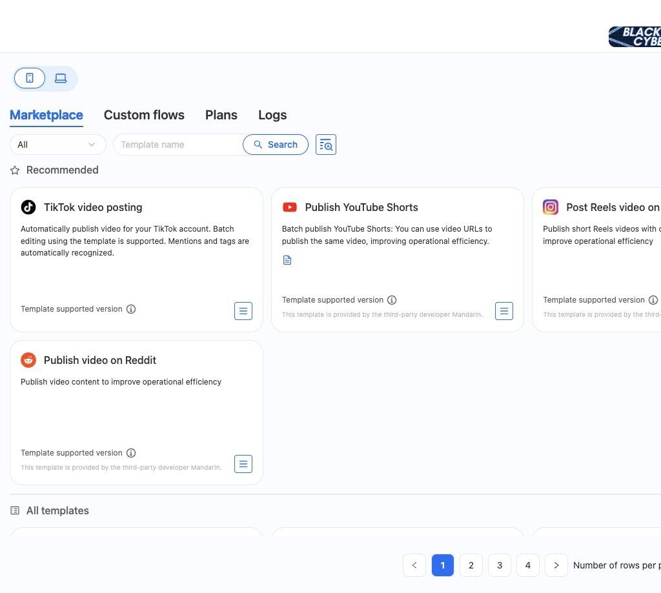The image size is (661, 593).
Task: Expand the All category dropdown
Action: tap(57, 145)
